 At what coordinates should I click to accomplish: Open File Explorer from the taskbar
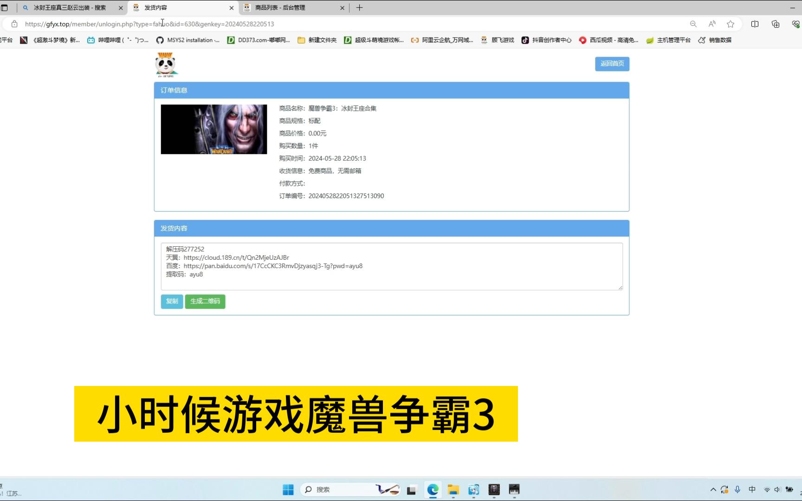(x=453, y=490)
